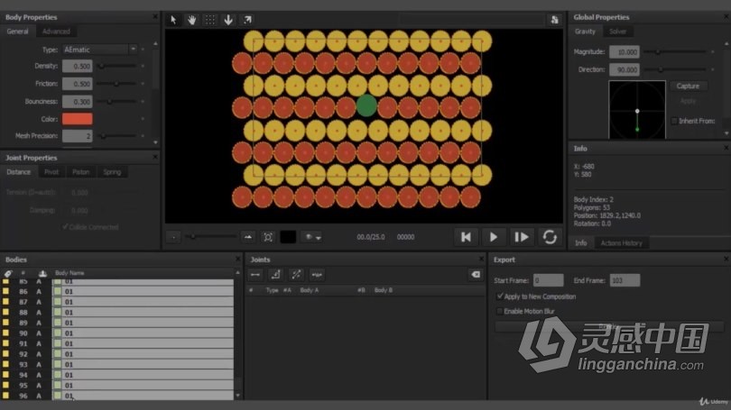This screenshot has width=731, height=410.
Task: Click the Capture button
Action: [x=688, y=87]
